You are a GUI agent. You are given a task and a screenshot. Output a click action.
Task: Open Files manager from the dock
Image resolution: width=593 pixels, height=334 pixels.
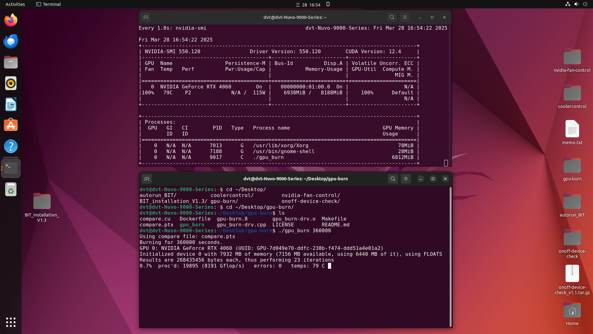[x=11, y=62]
